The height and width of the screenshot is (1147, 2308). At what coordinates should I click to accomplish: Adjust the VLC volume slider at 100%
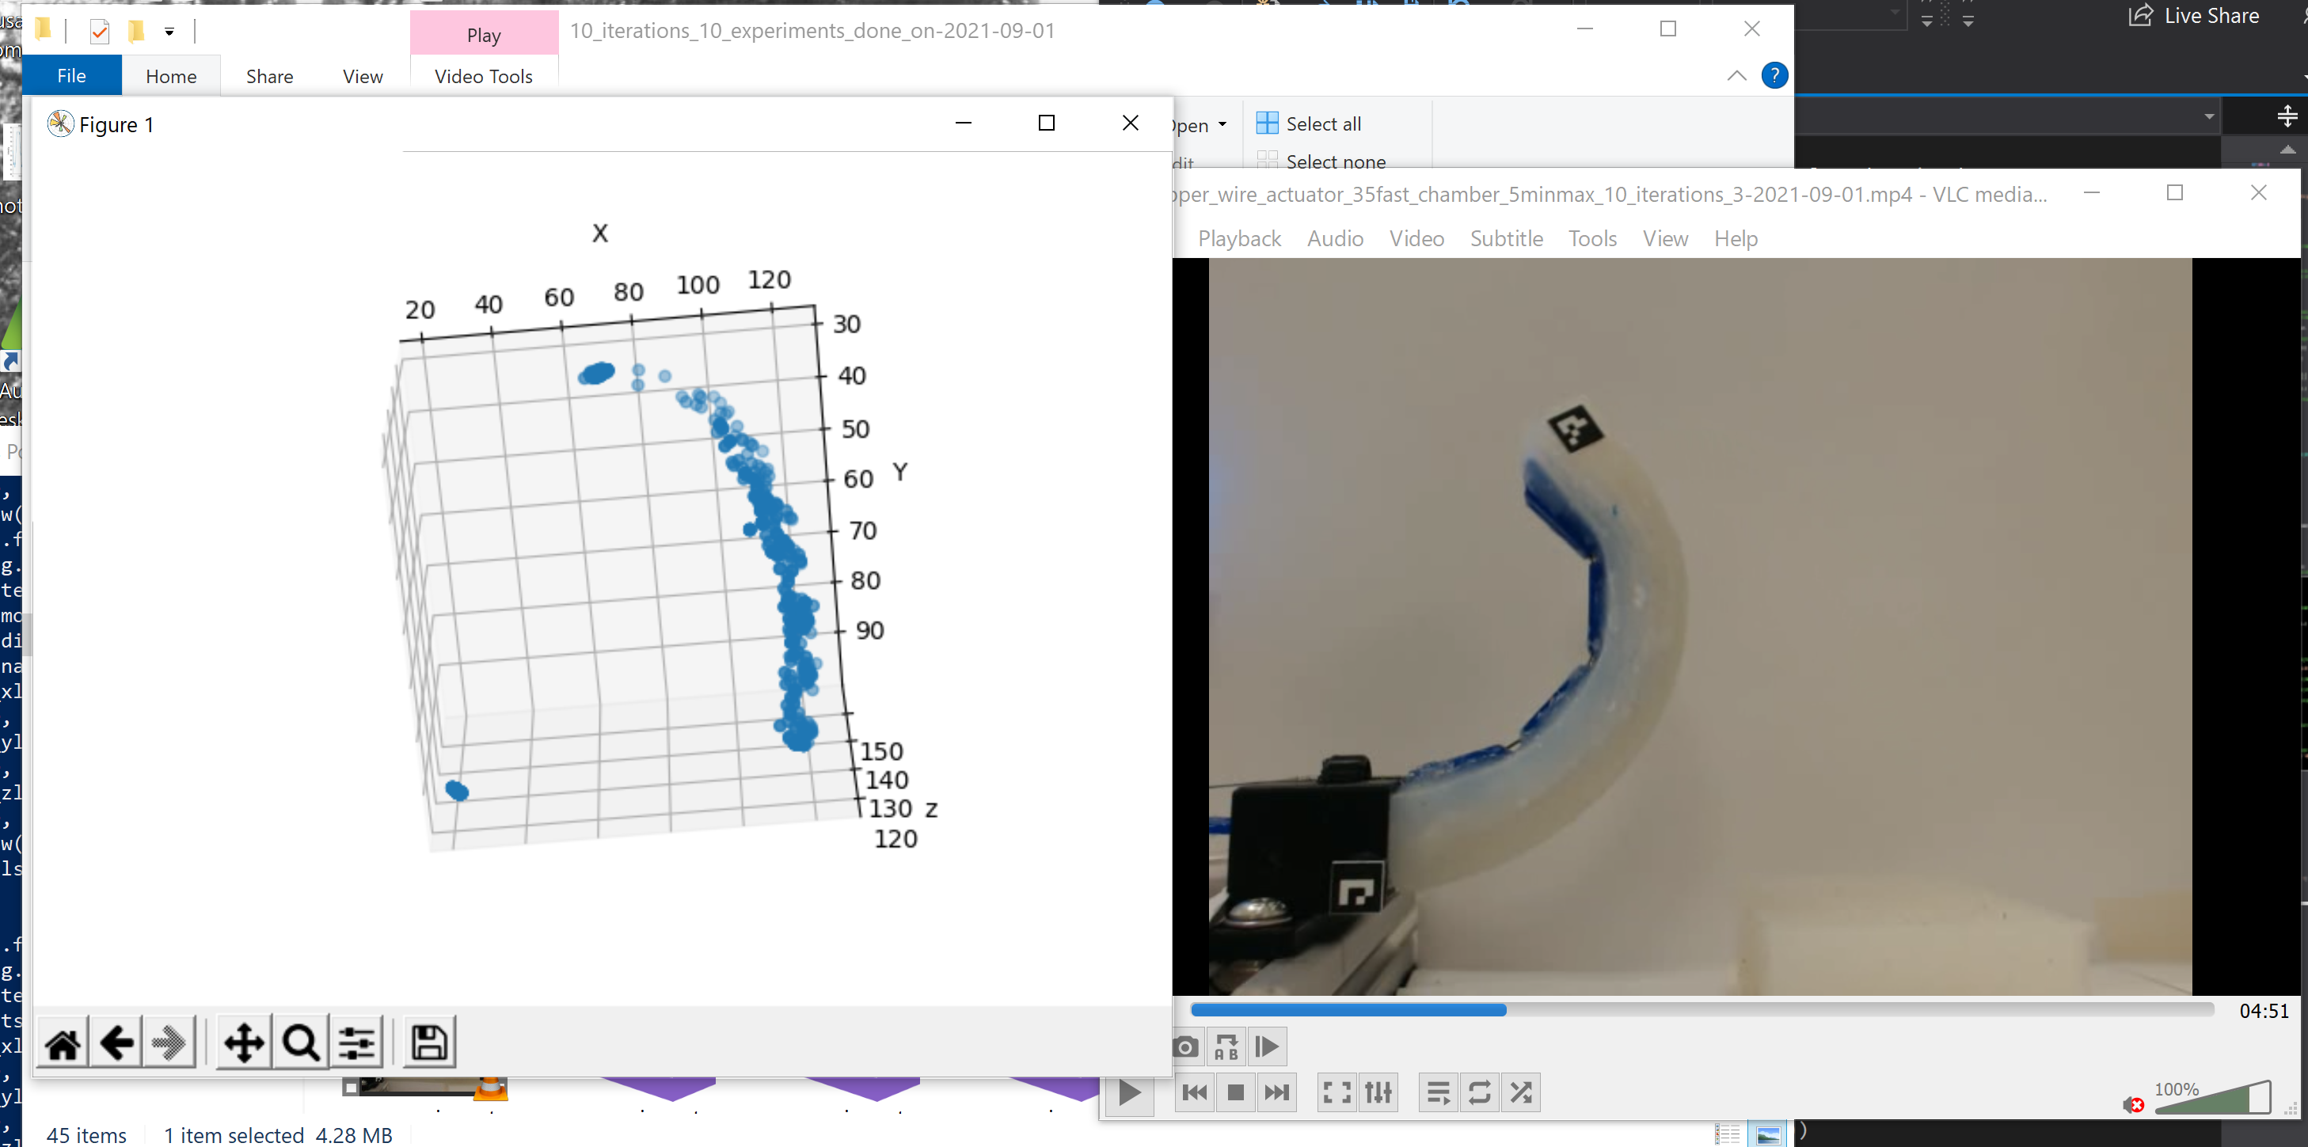(x=2213, y=1099)
